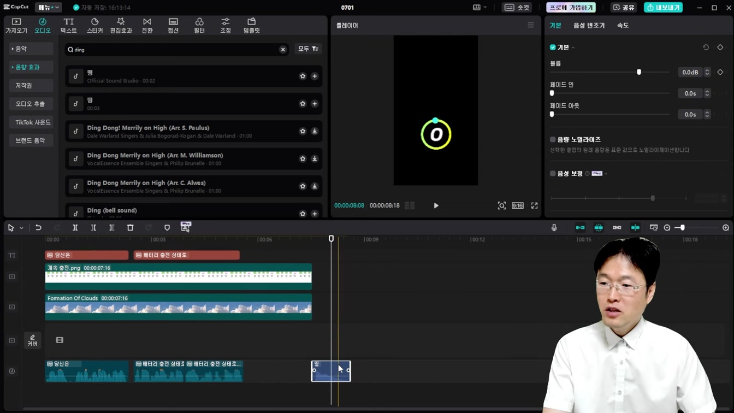The height and width of the screenshot is (413, 734).
Task: Click the player snapshot focus frame icon
Action: (x=501, y=206)
